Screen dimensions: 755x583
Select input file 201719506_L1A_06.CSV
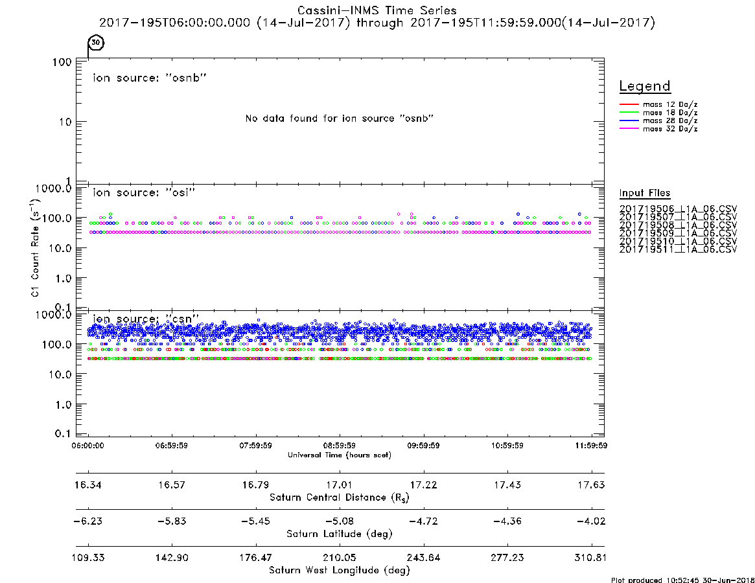(x=678, y=209)
